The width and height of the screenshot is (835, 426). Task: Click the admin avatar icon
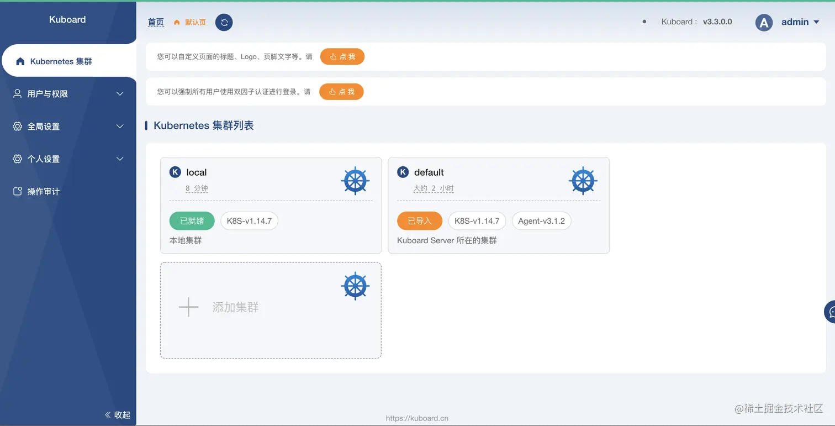pyautogui.click(x=764, y=22)
